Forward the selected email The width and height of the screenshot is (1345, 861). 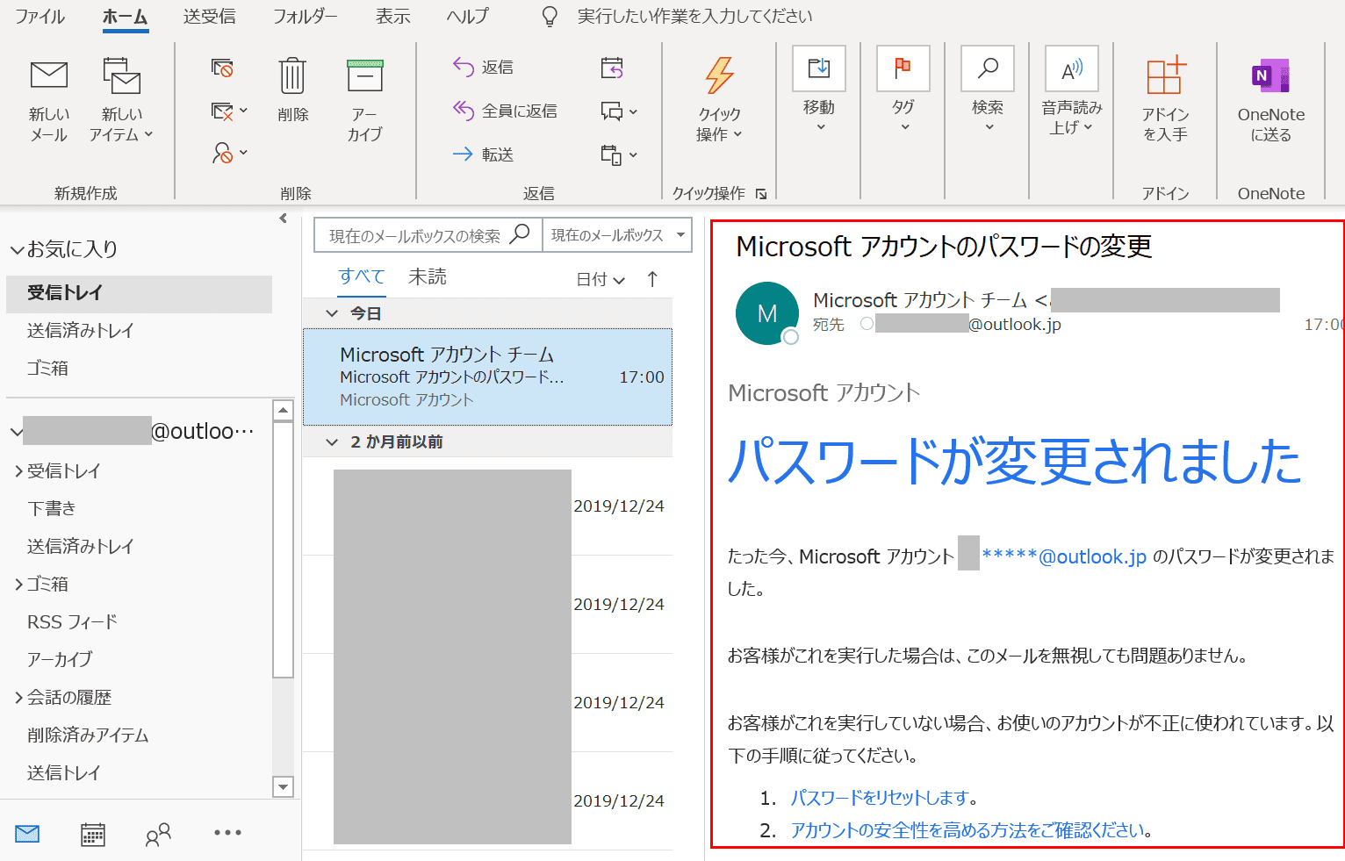[x=483, y=154]
